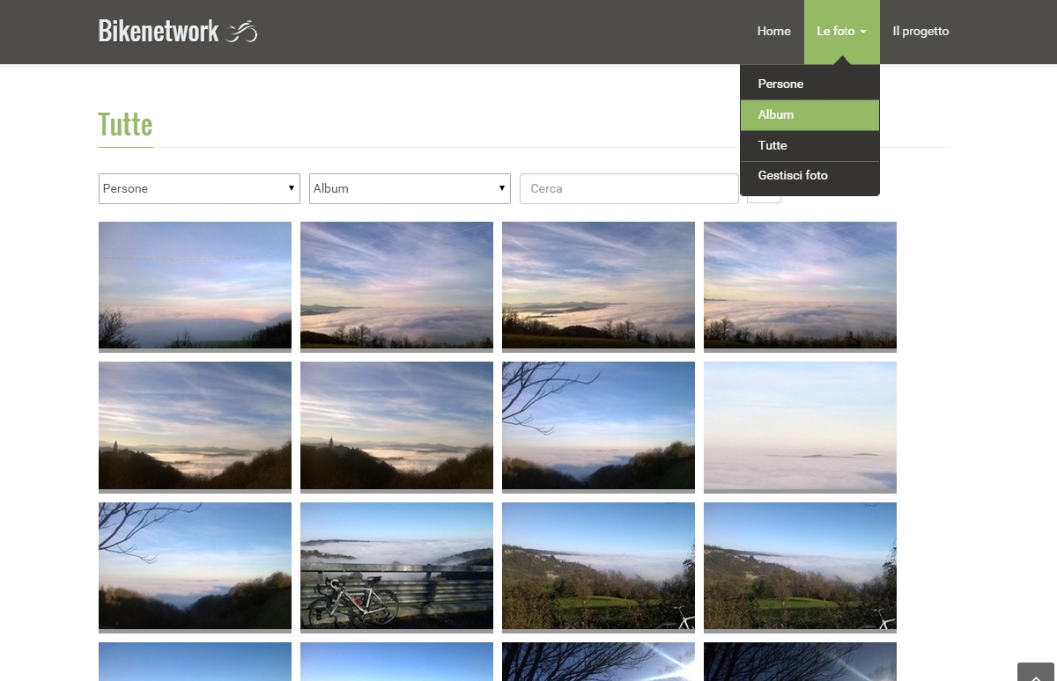1057x681 pixels.
Task: Focus the Cerca search field
Action: tap(629, 188)
